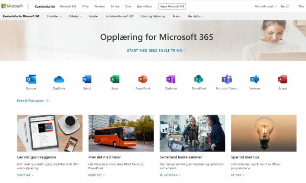Go to the Nyheter menu item
Viewport: 306px width, 183px height.
[94, 16]
